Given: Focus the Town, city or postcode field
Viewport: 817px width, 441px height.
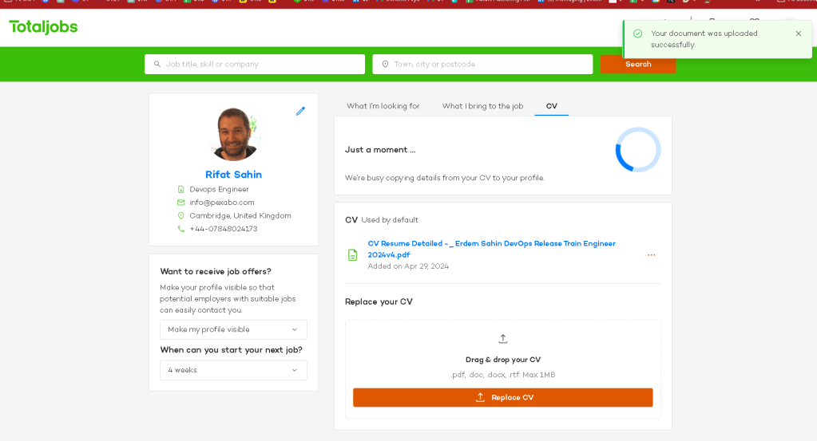Looking at the screenshot, I should [482, 64].
